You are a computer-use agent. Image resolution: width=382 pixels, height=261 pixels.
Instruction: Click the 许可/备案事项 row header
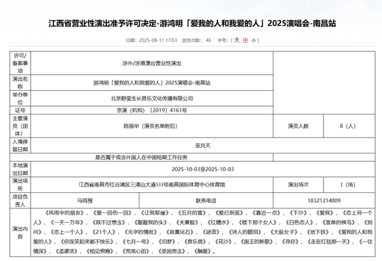click(20, 63)
